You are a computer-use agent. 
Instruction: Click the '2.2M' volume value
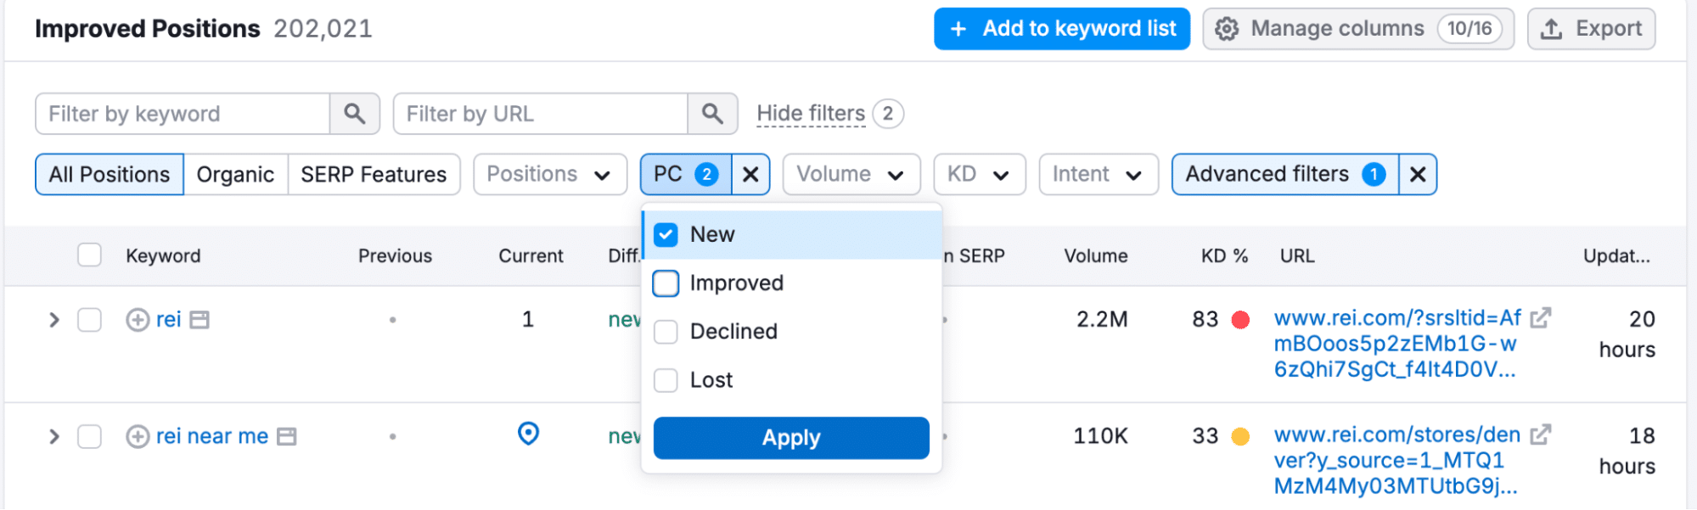pos(1102,320)
